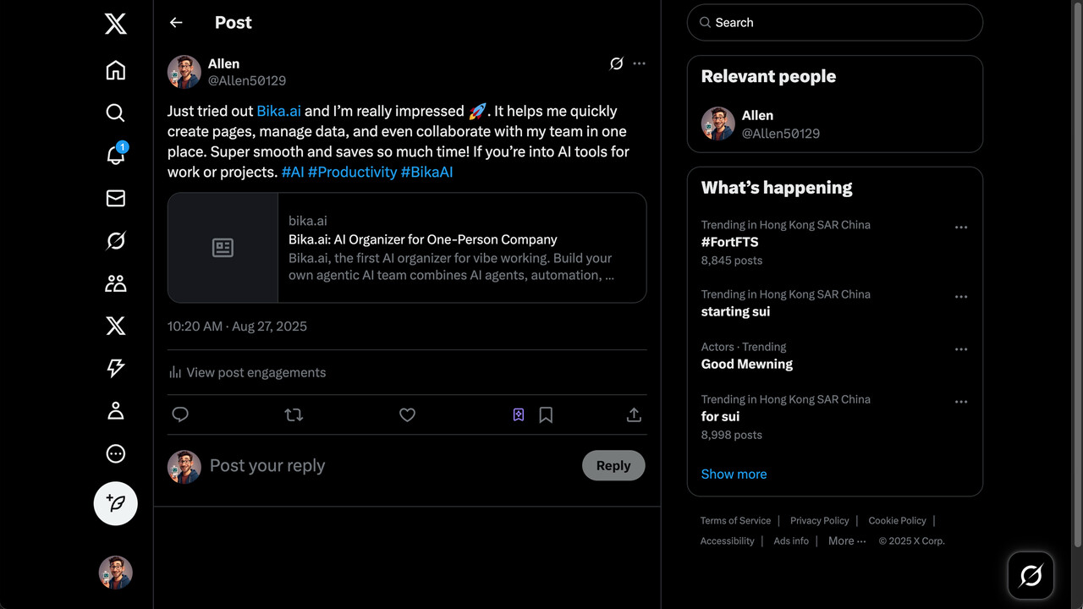Screen dimensions: 1083x609
Task: Open more options on Allen's post
Action: [639, 63]
